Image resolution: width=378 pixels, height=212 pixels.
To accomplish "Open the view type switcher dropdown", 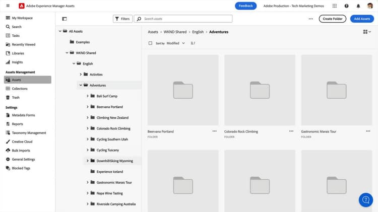I will point(367,32).
